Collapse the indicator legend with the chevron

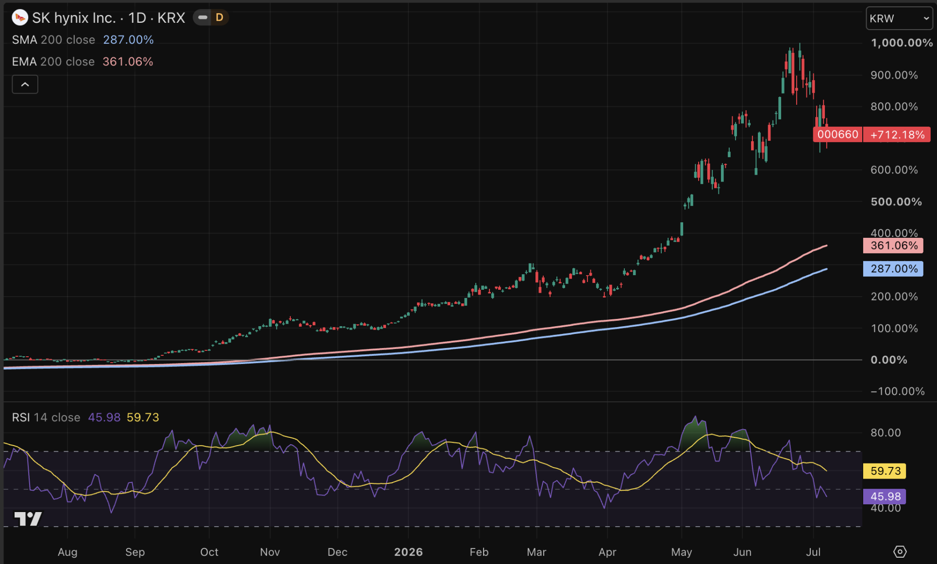(x=25, y=84)
